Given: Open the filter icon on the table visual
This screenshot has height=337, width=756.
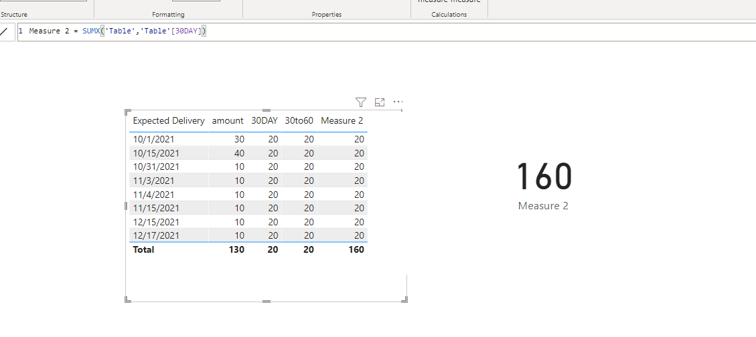Looking at the screenshot, I should (x=361, y=102).
